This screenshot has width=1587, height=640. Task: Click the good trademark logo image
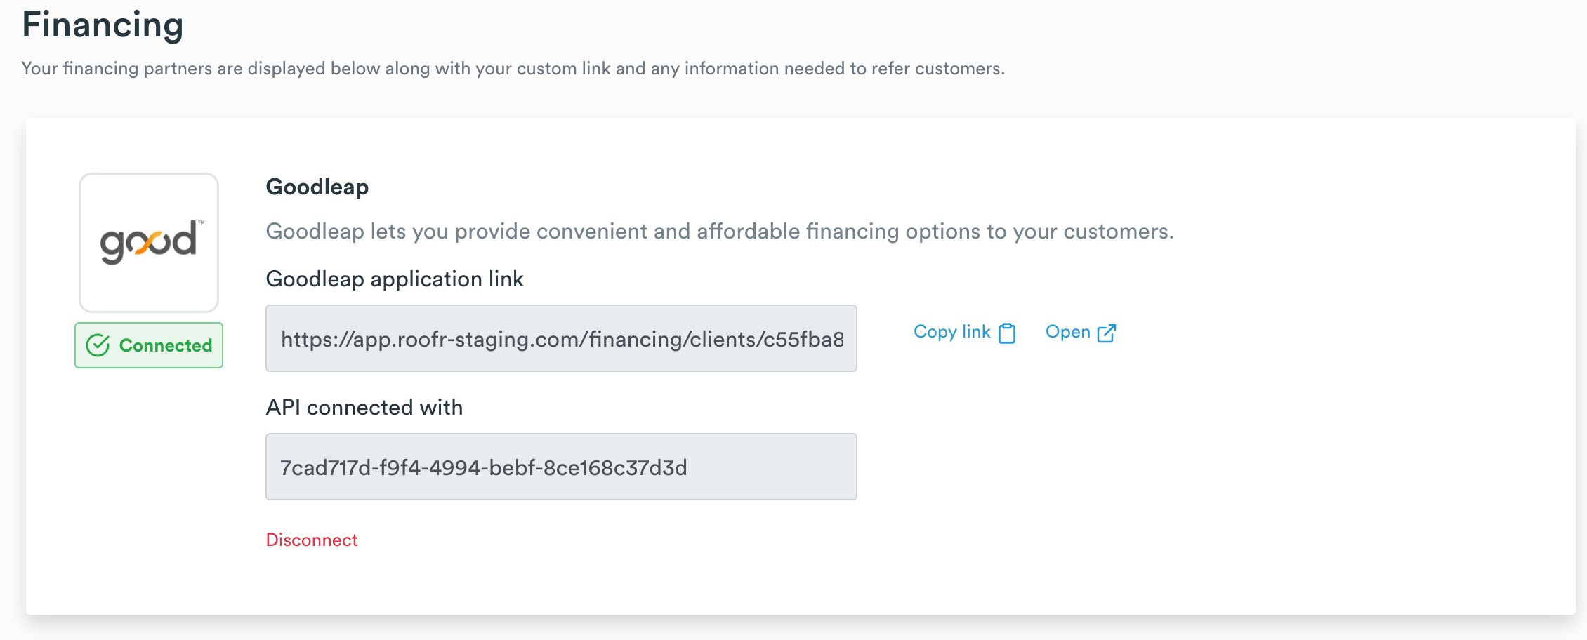coord(148,242)
